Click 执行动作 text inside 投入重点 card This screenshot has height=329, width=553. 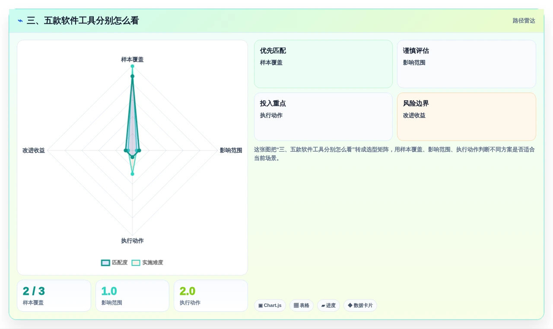pyautogui.click(x=271, y=115)
